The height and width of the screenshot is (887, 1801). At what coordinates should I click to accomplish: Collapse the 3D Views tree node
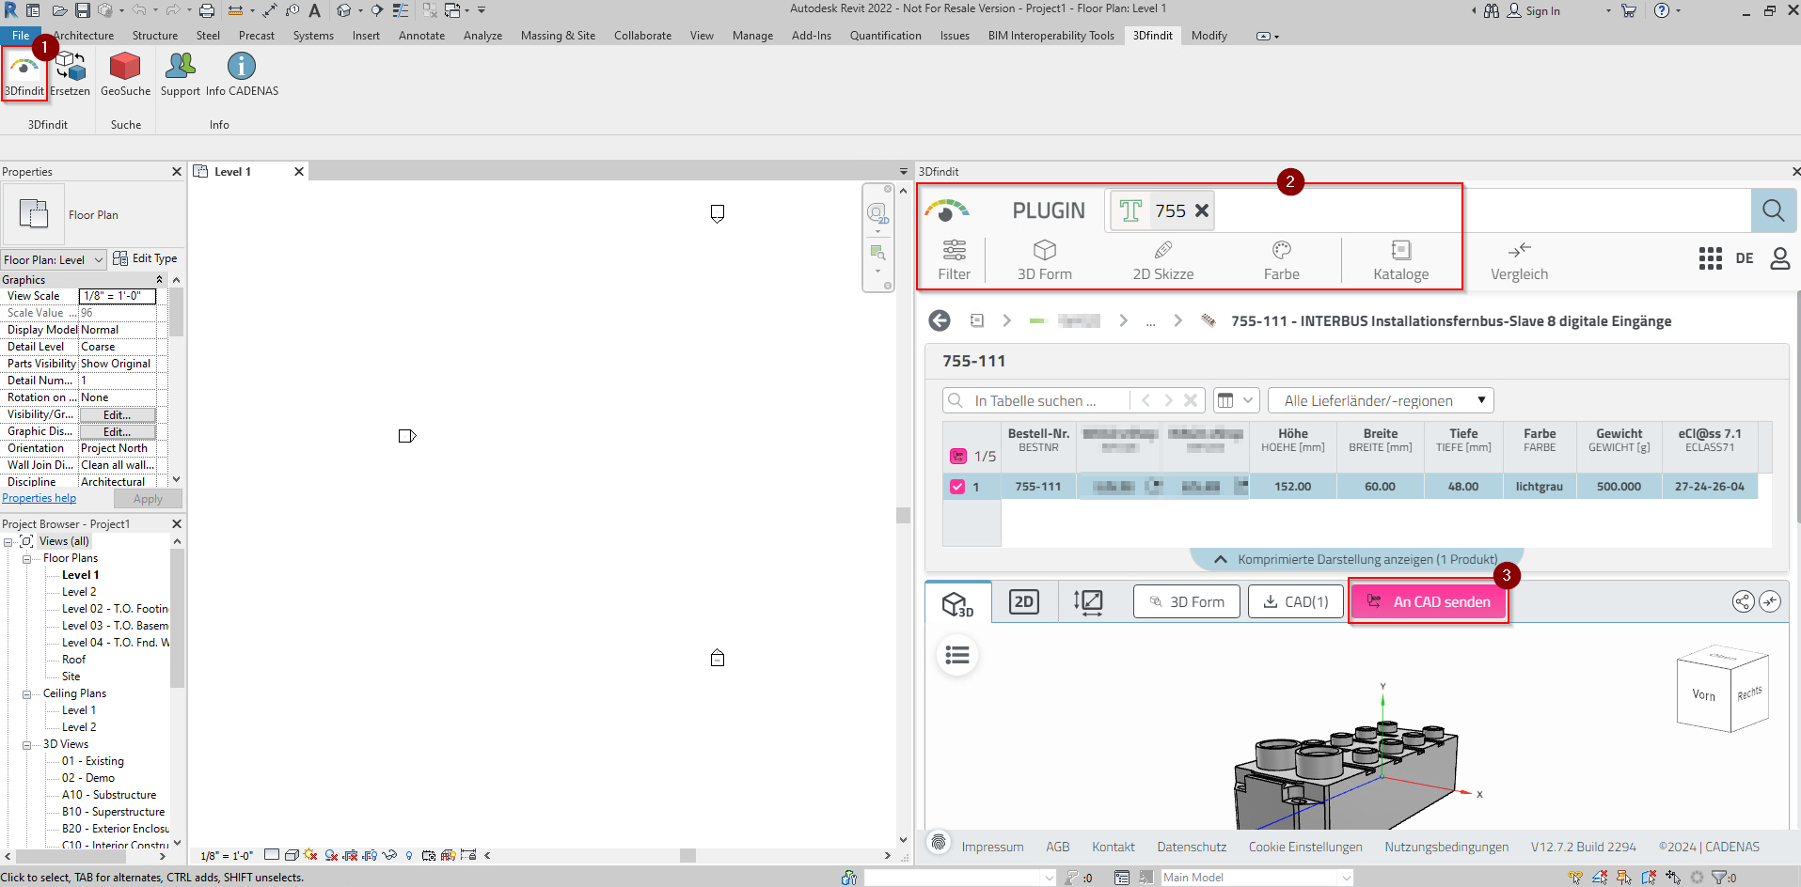click(x=27, y=745)
